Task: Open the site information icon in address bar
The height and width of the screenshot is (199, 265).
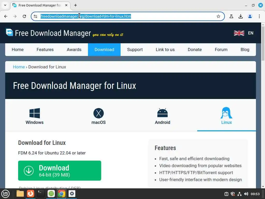Action: [35, 16]
